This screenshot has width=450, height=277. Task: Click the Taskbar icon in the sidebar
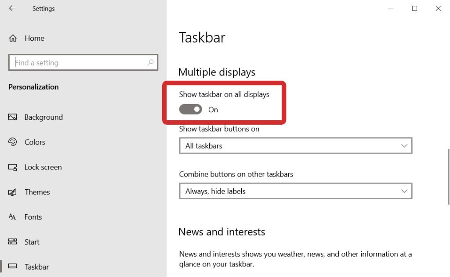click(13, 266)
